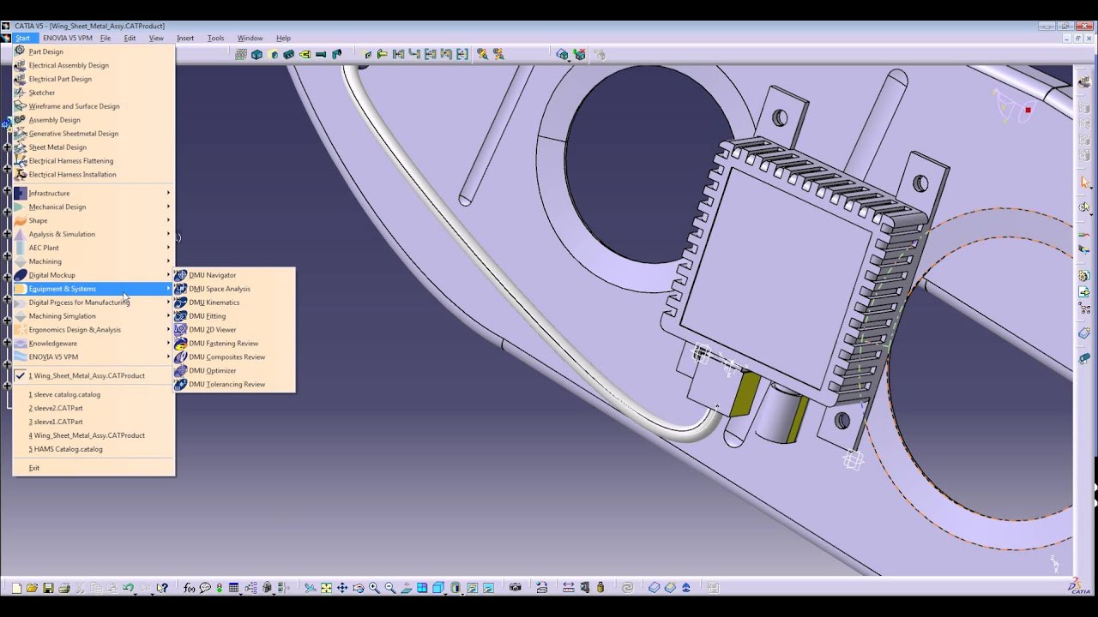Screen dimensions: 1098x617
Task: Click the Select arrow icon in right toolbar
Action: [x=1085, y=182]
